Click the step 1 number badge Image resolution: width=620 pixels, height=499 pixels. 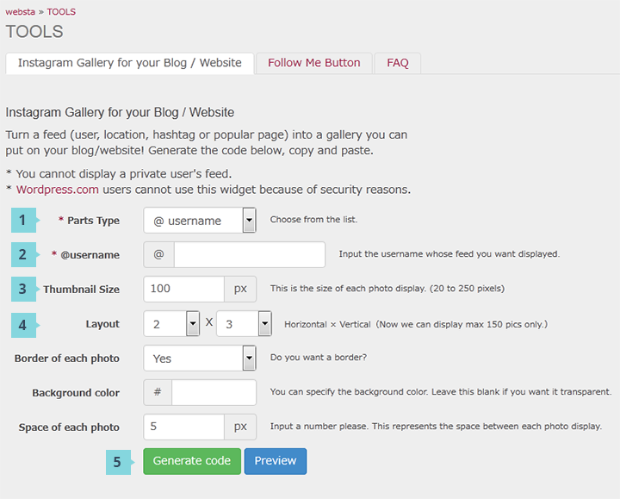pyautogui.click(x=24, y=220)
